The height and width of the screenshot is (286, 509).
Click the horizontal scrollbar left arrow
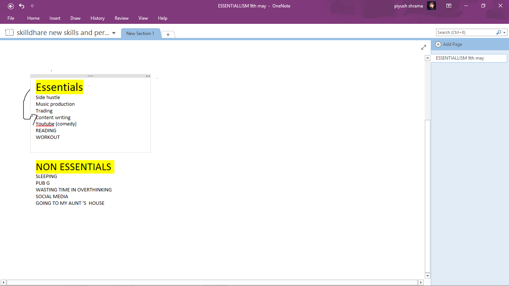pos(3,283)
